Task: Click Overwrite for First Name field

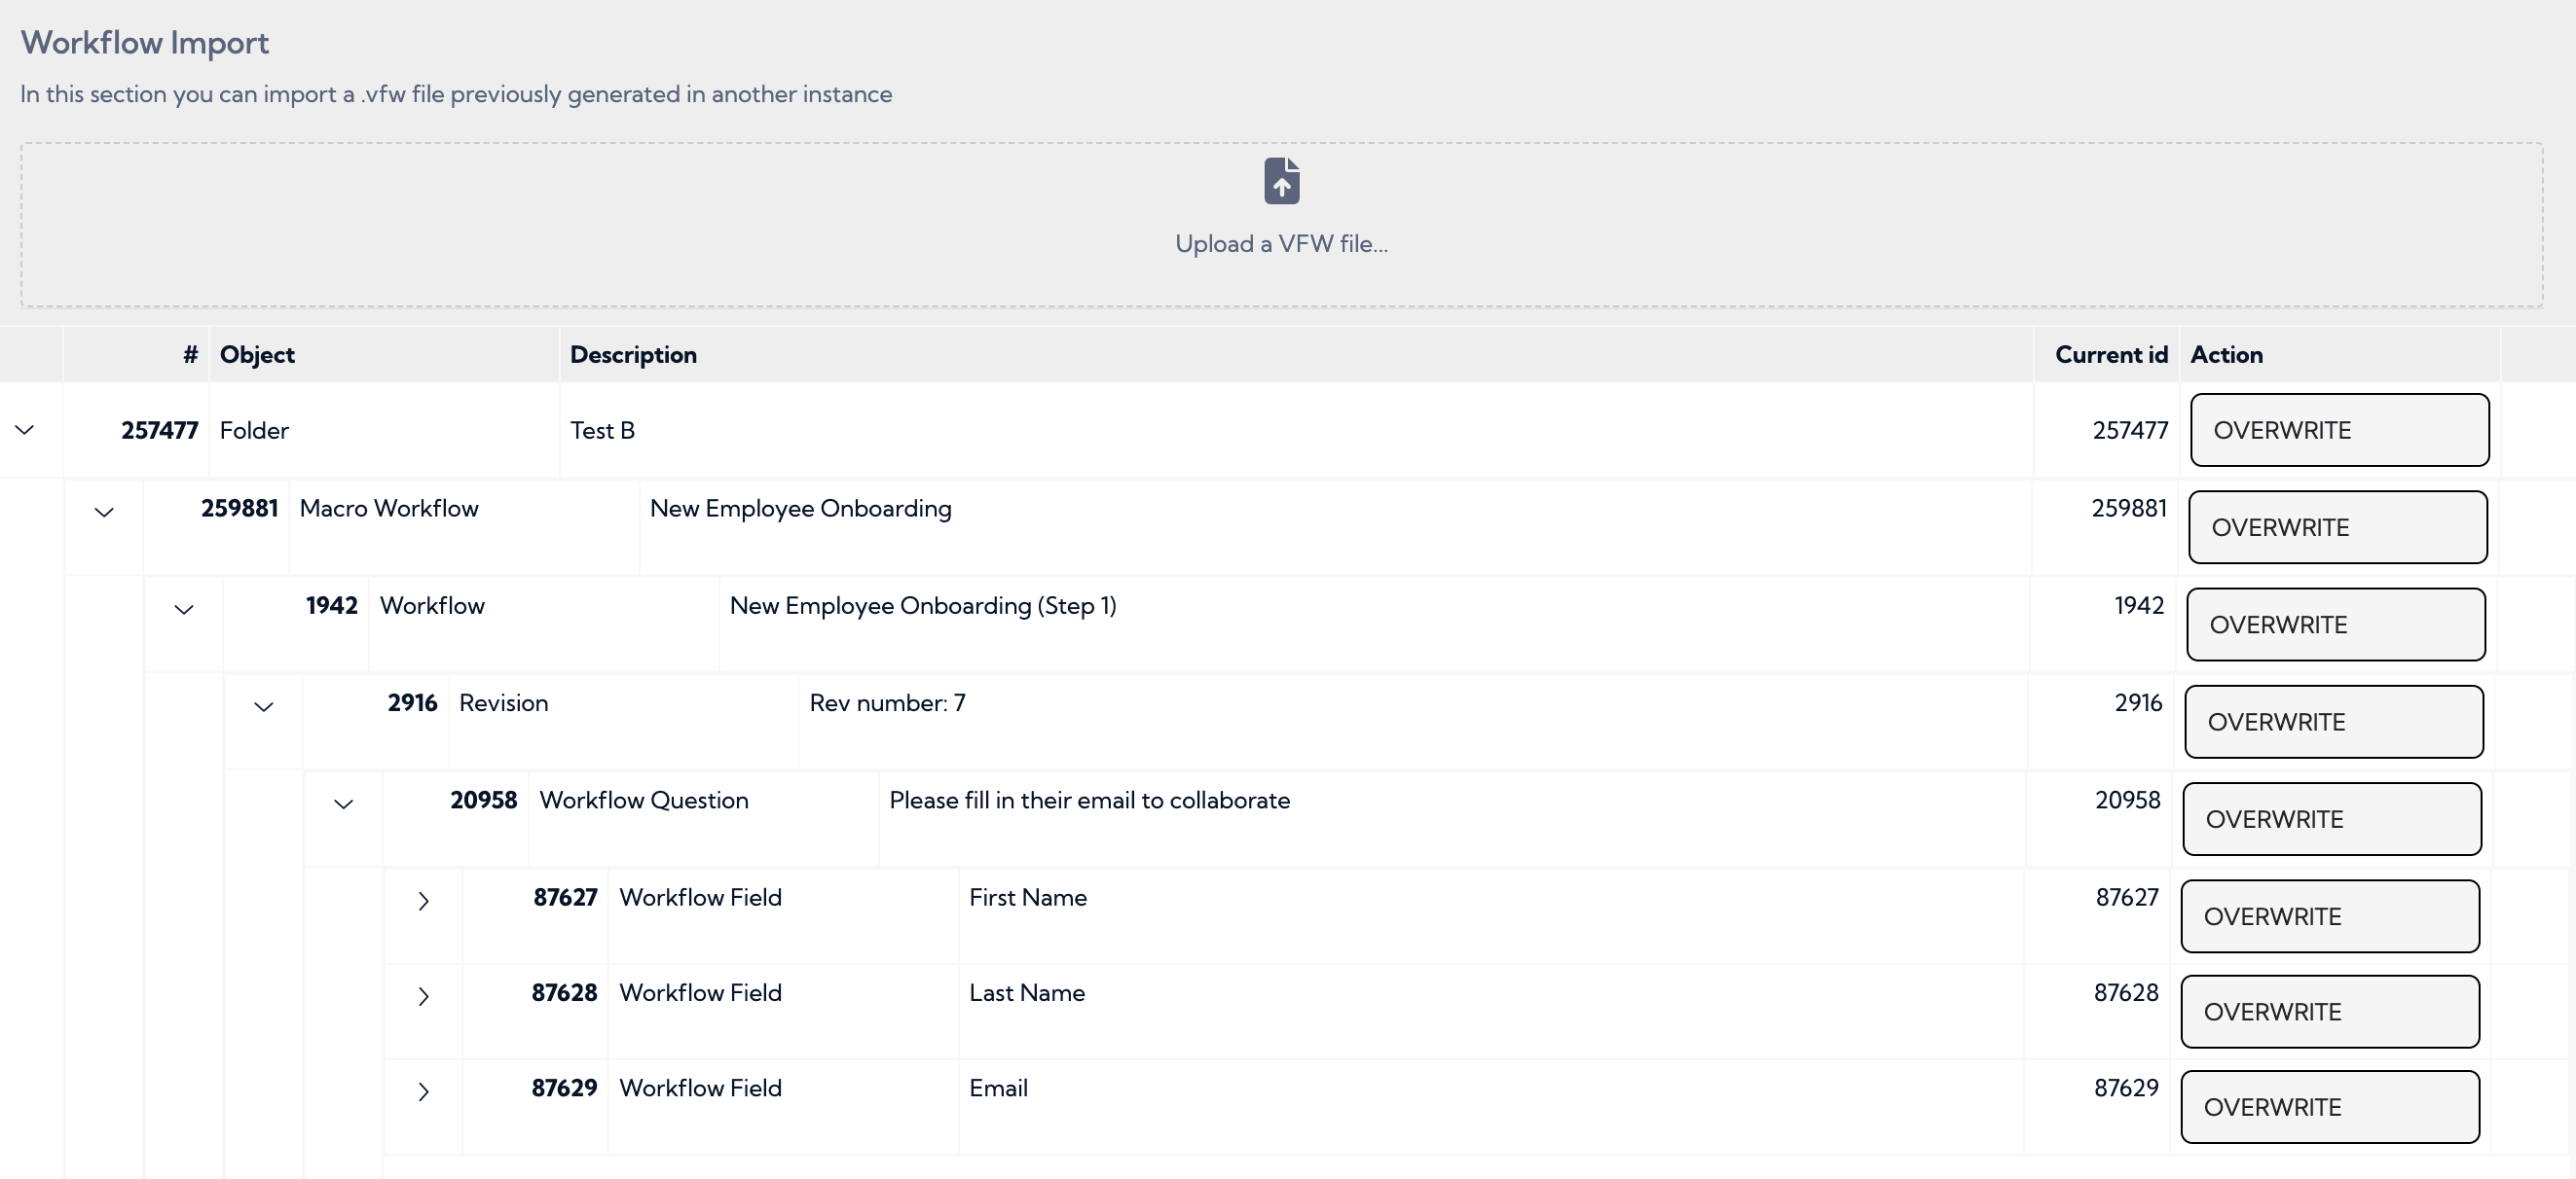Action: tap(2329, 916)
